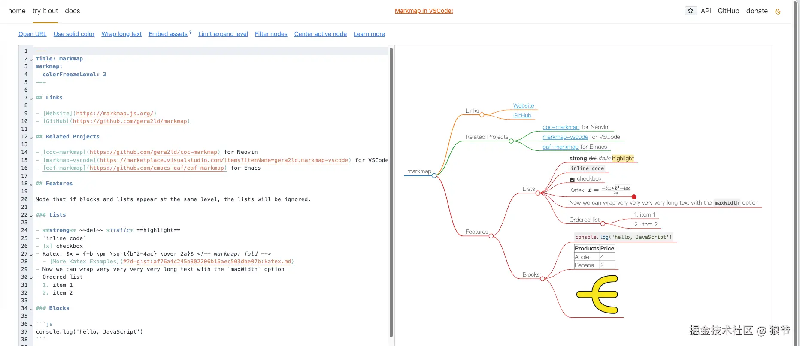
Task: Open the coc-markmap link node
Action: coord(561,127)
